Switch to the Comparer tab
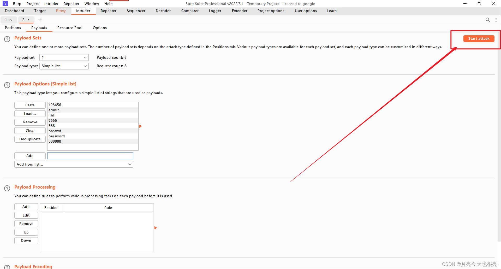Image resolution: width=501 pixels, height=269 pixels. pos(190,11)
